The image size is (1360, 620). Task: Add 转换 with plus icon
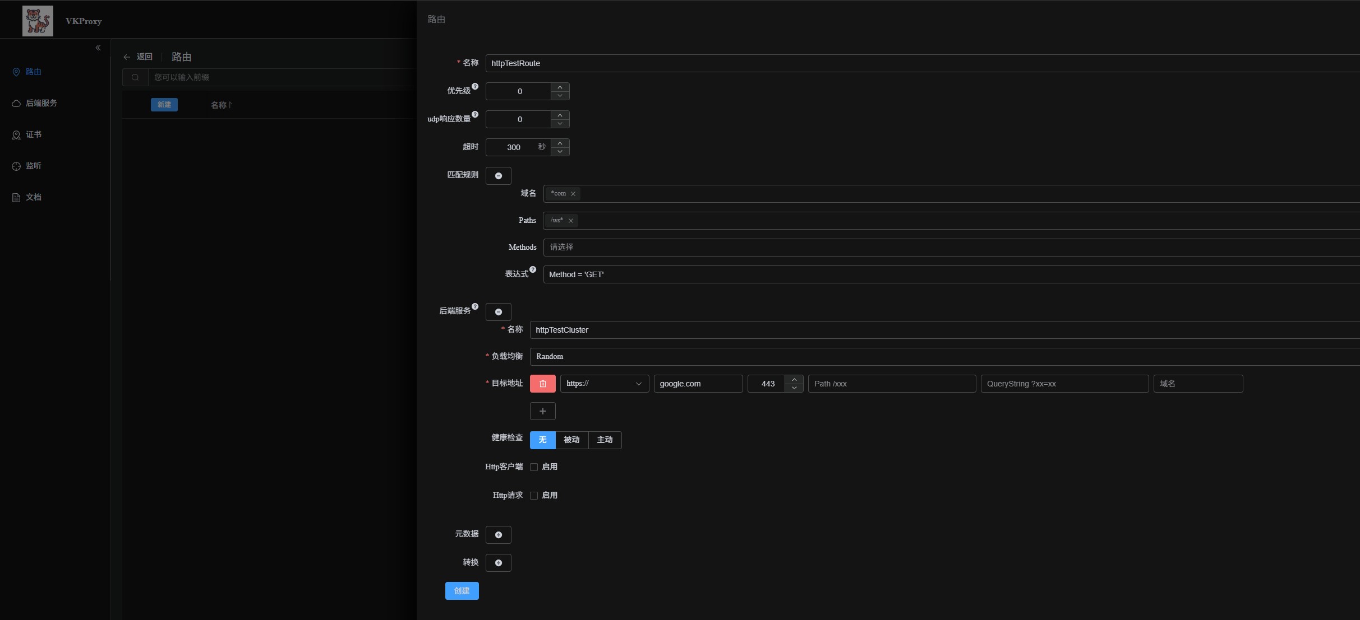[499, 563]
